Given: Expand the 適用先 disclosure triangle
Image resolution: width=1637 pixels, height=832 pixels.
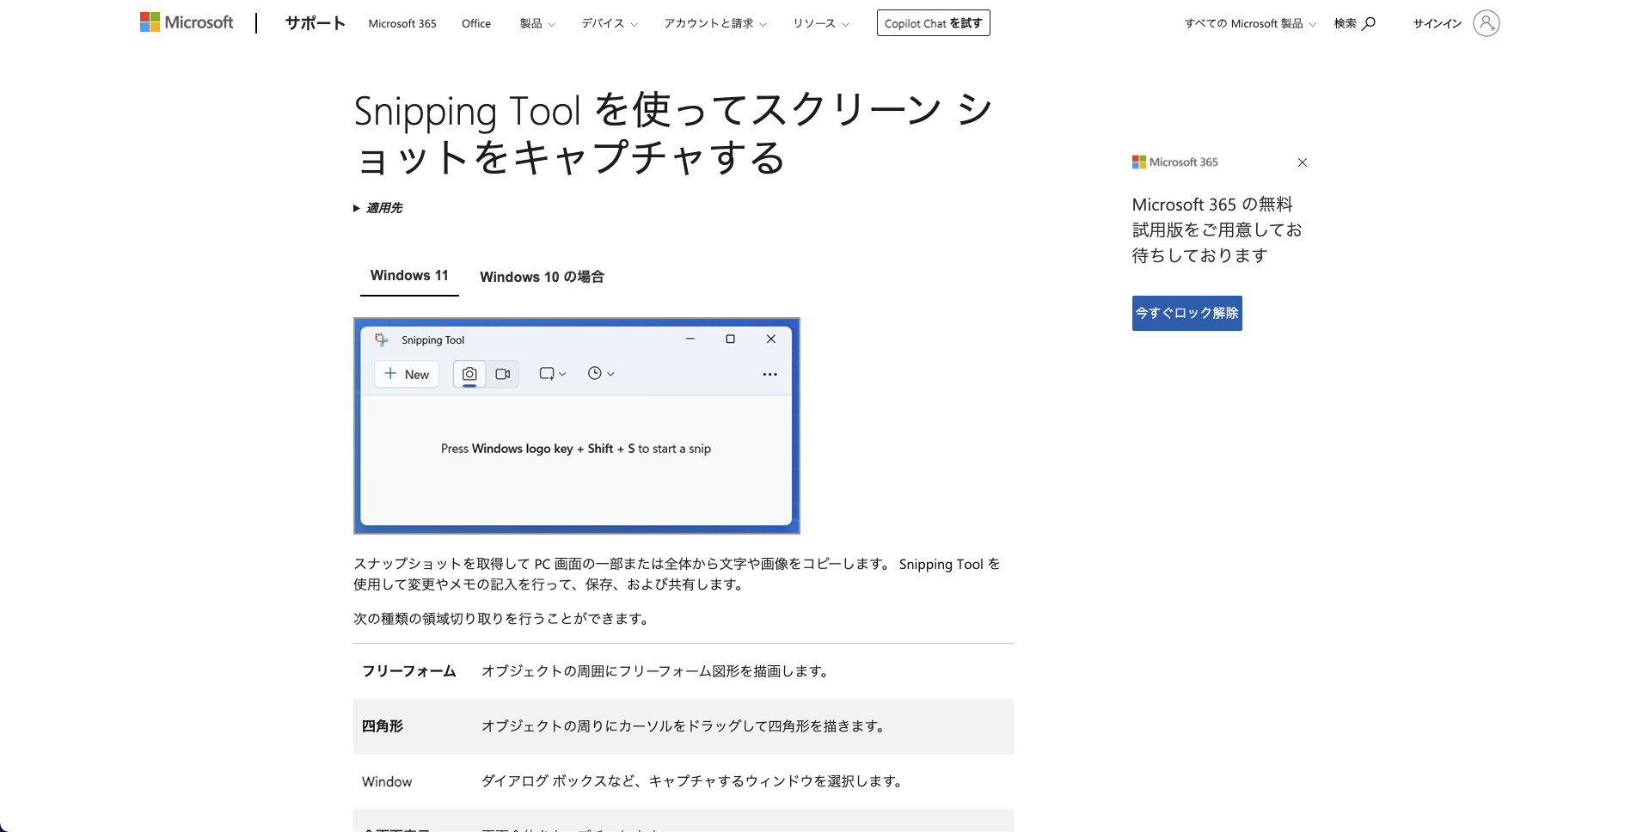Looking at the screenshot, I should 357,208.
